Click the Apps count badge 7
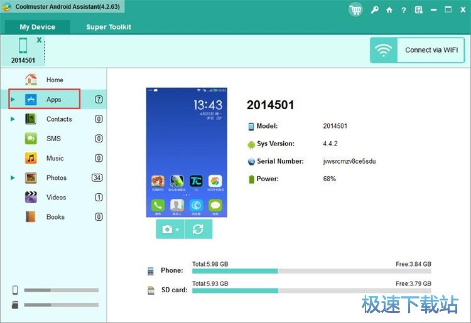This screenshot has width=471, height=323. [x=99, y=99]
